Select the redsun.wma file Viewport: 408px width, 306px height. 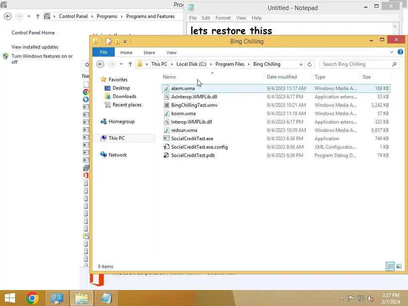pos(276,130)
